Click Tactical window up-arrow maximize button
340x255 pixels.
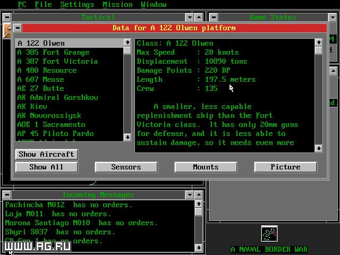tap(199, 17)
